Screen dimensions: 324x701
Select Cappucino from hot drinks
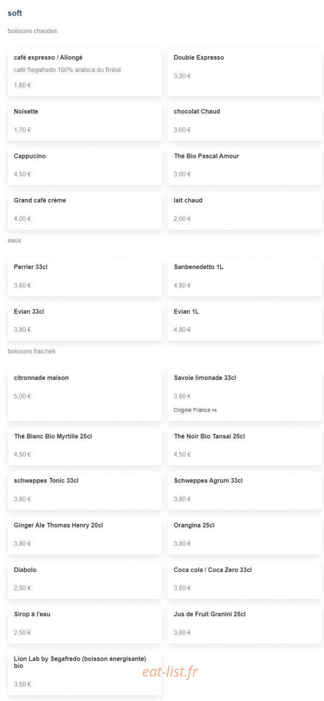[x=85, y=166]
